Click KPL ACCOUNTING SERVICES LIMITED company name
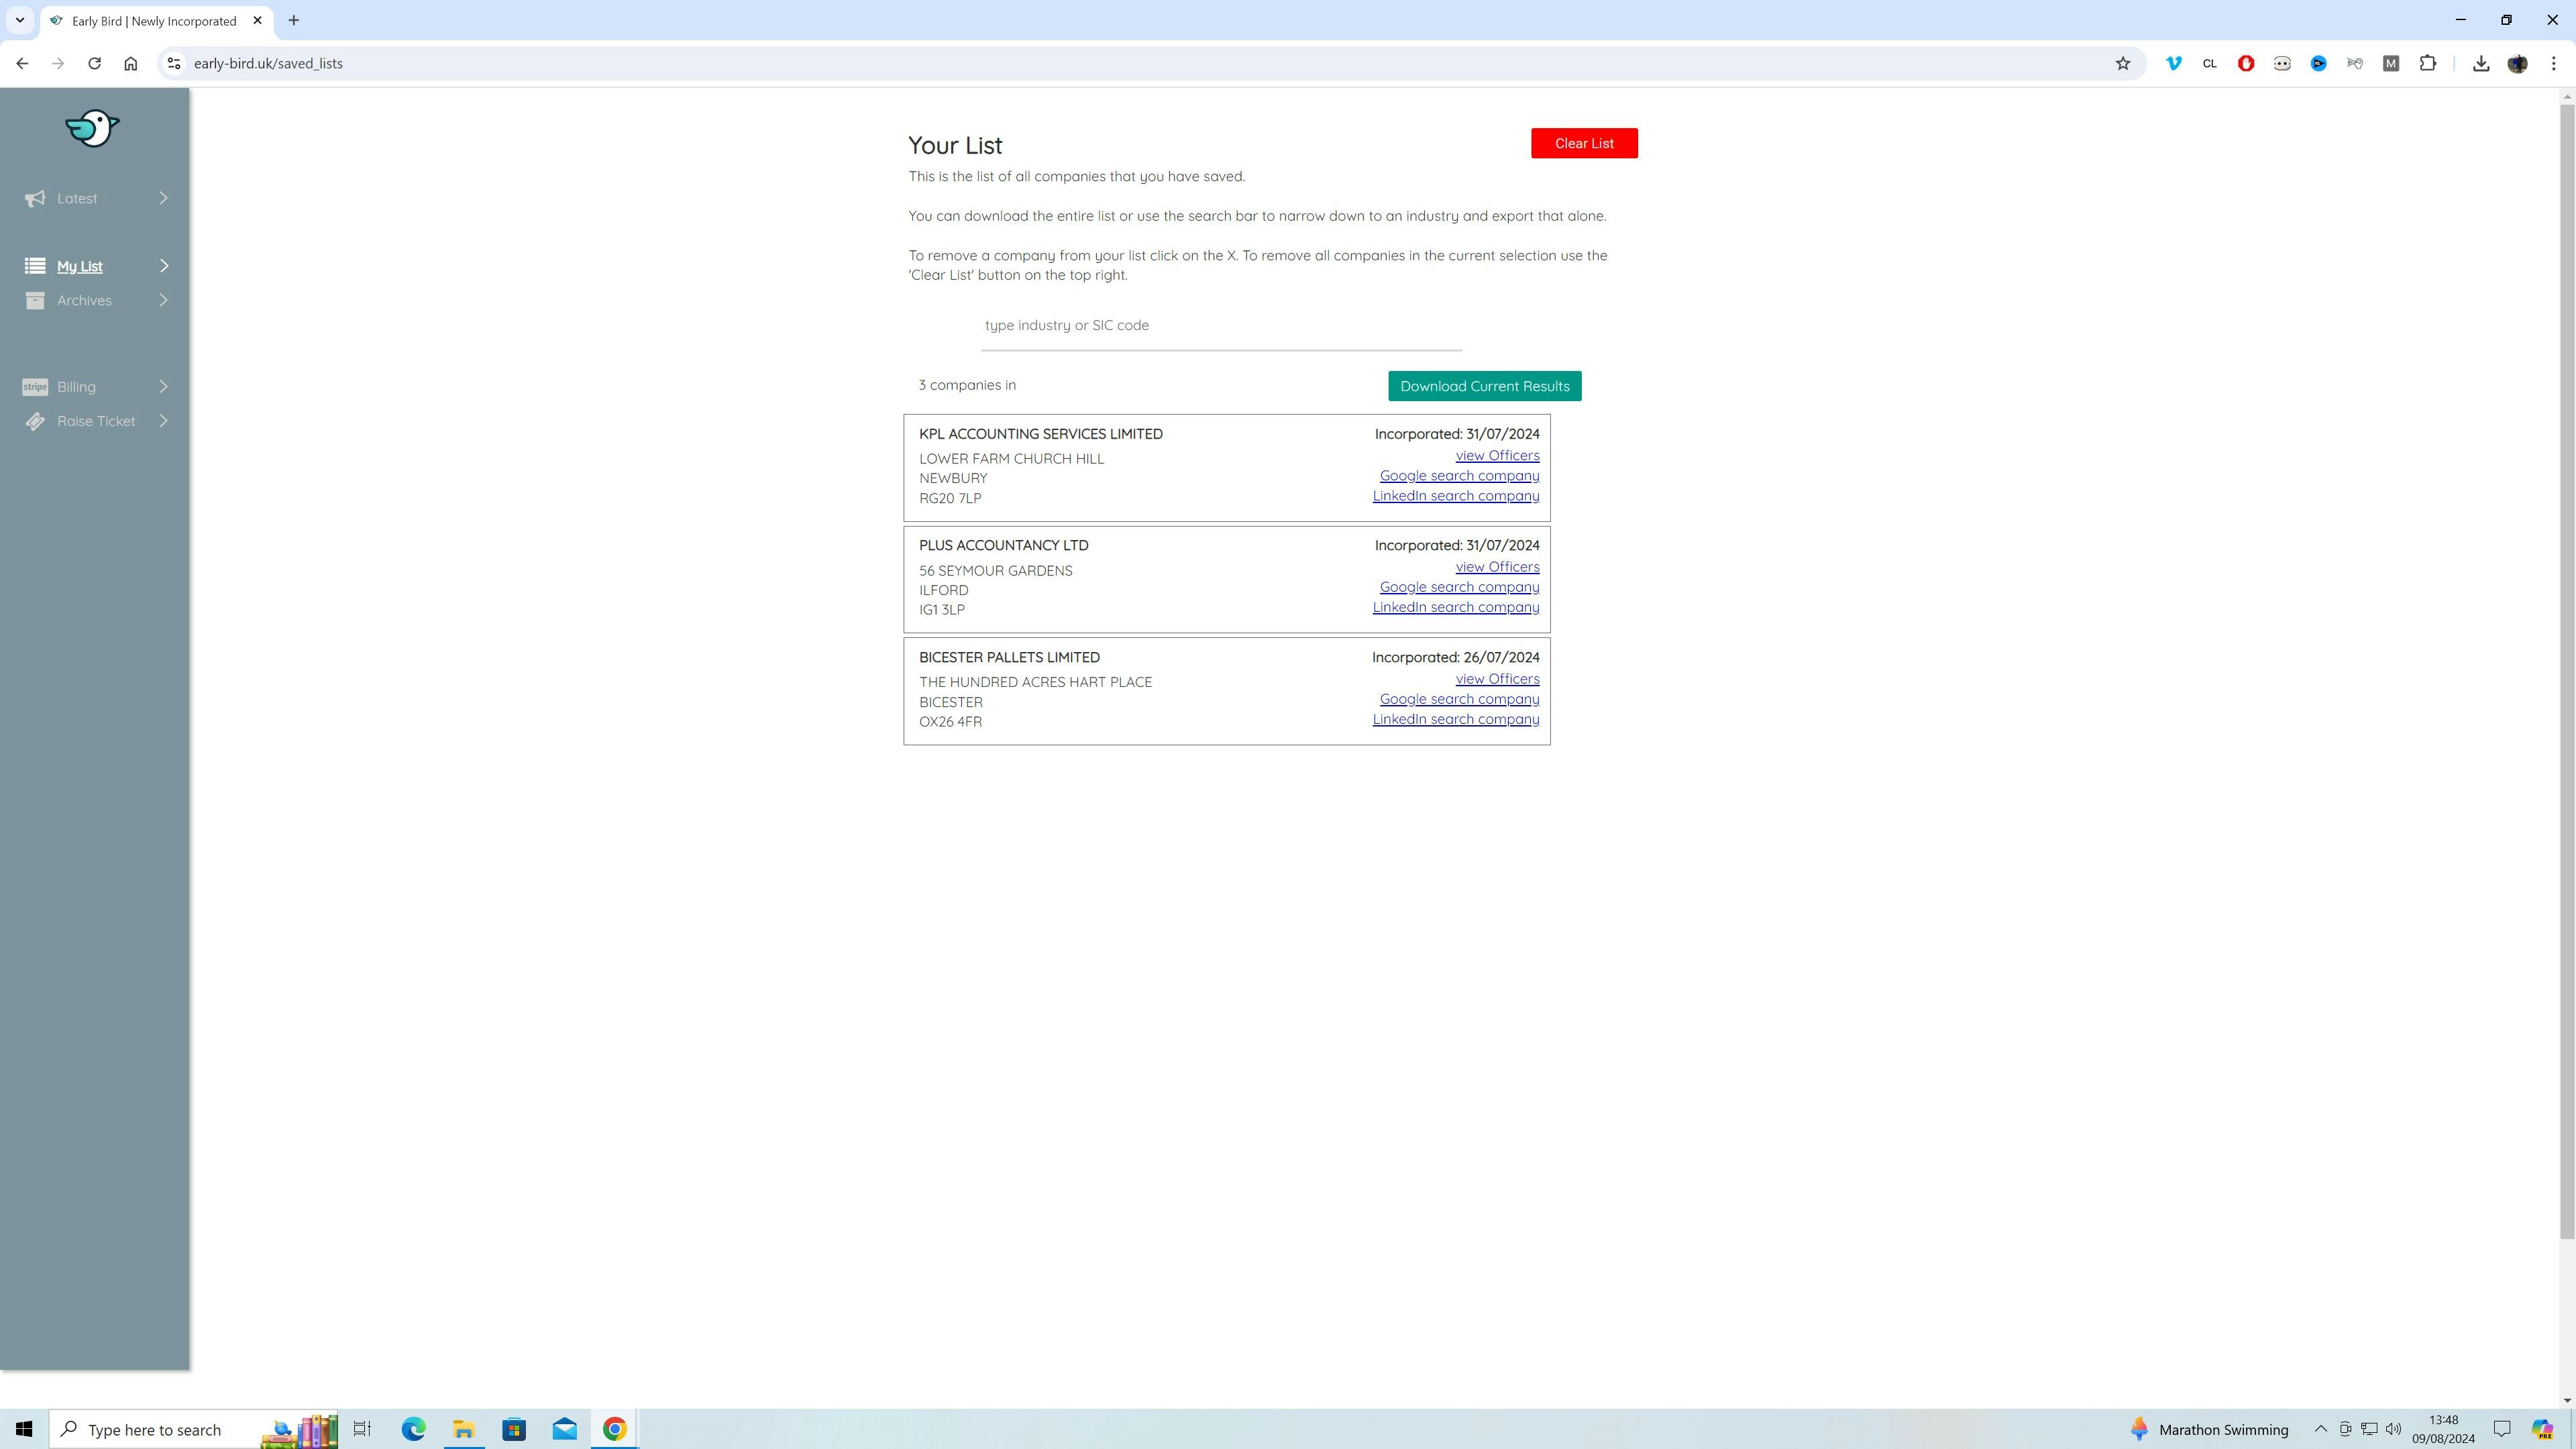2576x1449 pixels. pos(1040,434)
